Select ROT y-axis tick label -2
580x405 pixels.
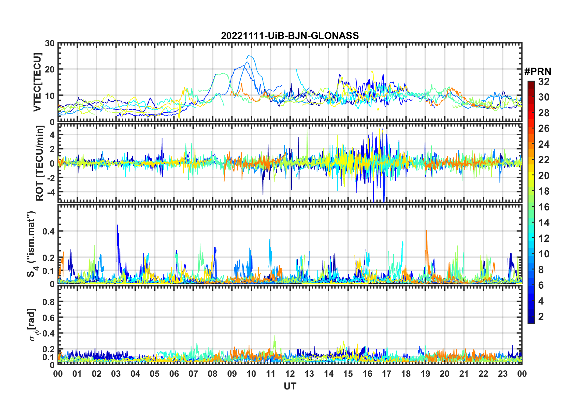pyautogui.click(x=50, y=178)
